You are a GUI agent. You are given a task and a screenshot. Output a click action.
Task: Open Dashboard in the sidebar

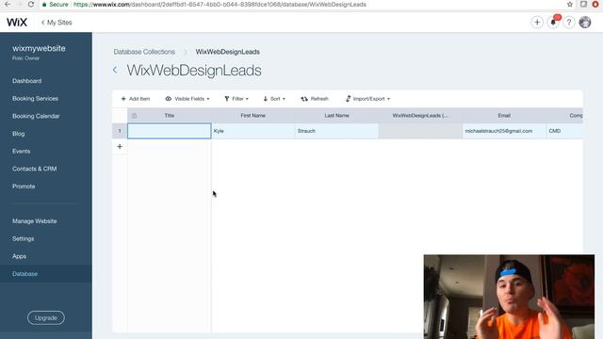tap(27, 81)
